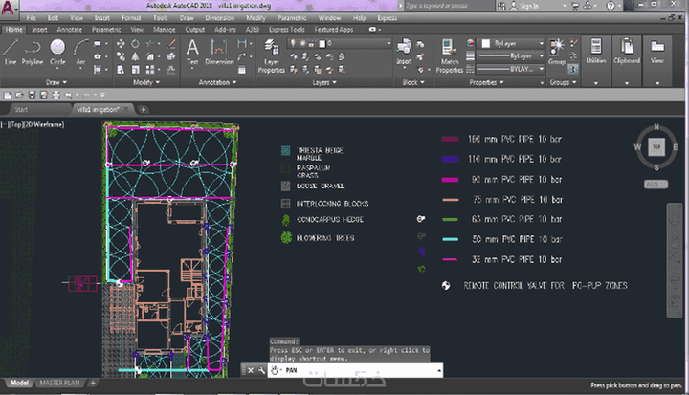689x395 pixels.
Task: Click the [Top] view control label
Action: tap(15, 124)
